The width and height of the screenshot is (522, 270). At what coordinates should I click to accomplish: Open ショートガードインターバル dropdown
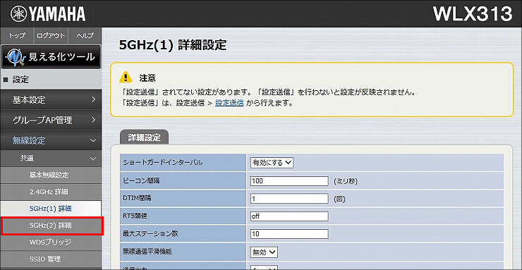[272, 163]
